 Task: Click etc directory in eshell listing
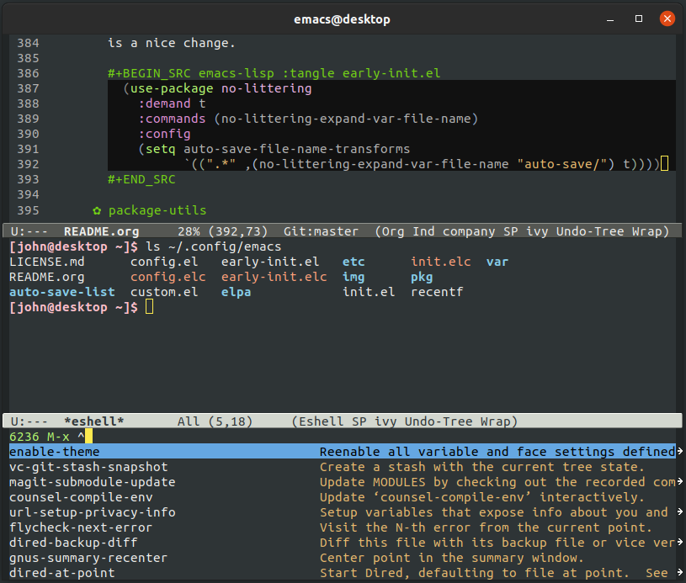(353, 262)
